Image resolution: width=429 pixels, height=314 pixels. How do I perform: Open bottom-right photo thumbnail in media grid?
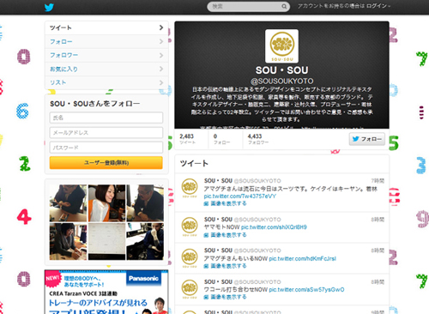tap(145, 242)
